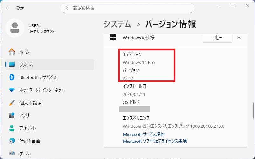Close the 設定 window
Image resolution: width=255 pixels, height=159 pixels.
(x=247, y=5)
